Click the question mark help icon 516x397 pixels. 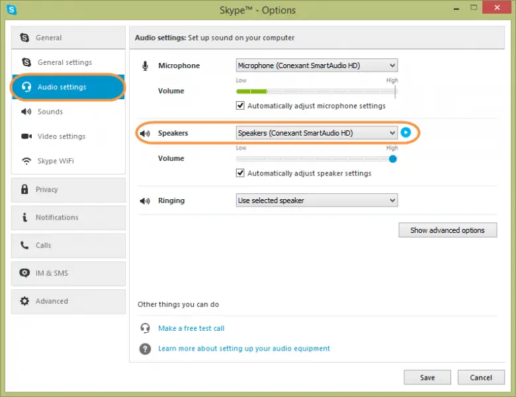[145, 349]
